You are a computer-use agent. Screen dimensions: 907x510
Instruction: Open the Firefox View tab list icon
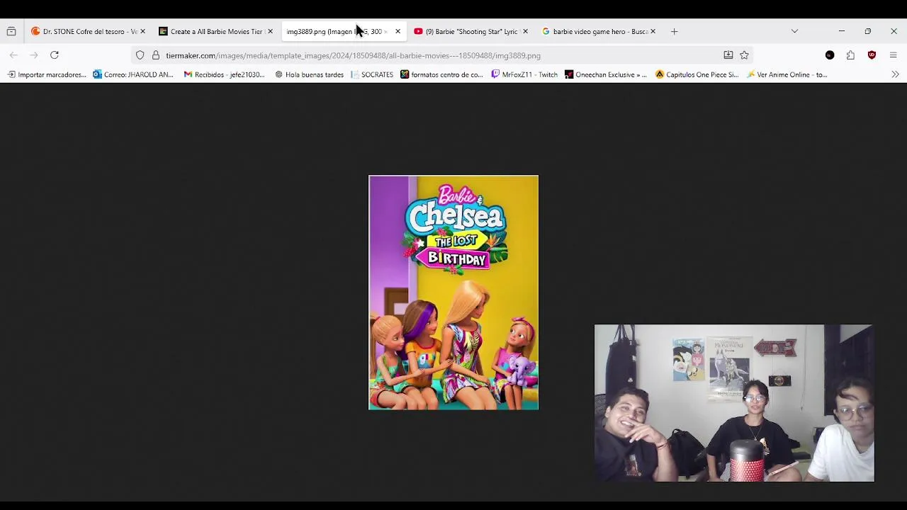tap(11, 31)
